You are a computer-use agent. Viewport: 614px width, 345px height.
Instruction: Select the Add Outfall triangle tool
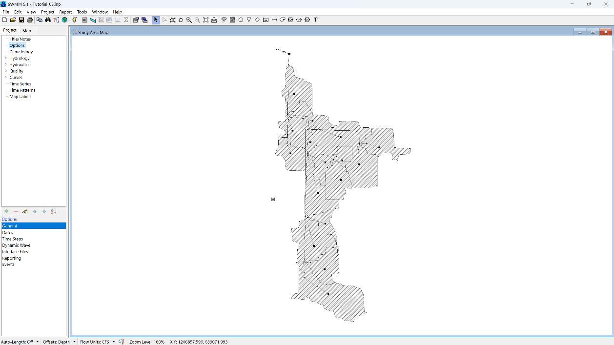click(248, 20)
